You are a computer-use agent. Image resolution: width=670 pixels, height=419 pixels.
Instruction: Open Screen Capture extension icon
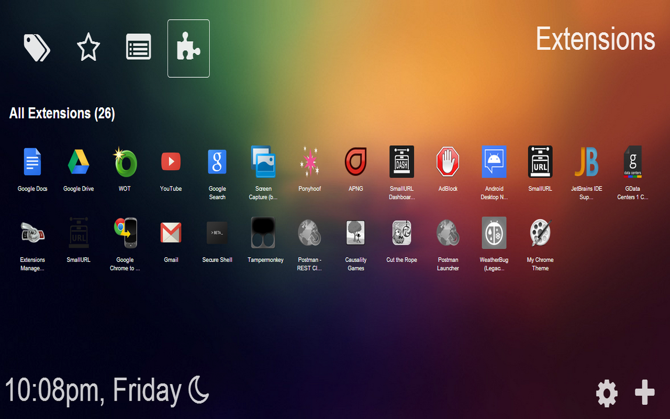[x=263, y=161]
